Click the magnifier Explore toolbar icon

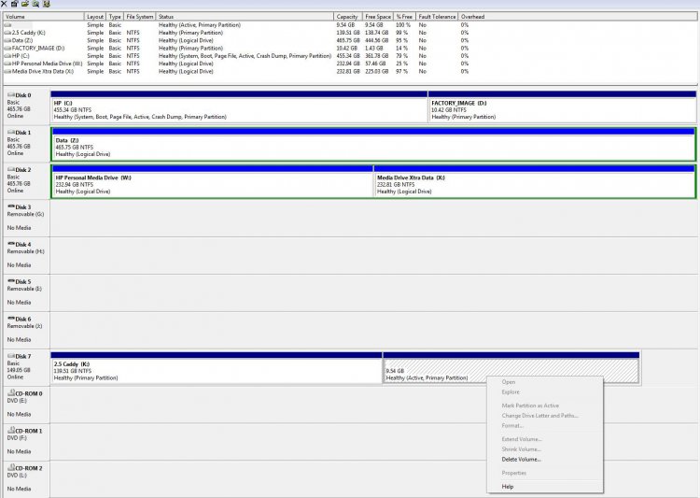(x=35, y=4)
